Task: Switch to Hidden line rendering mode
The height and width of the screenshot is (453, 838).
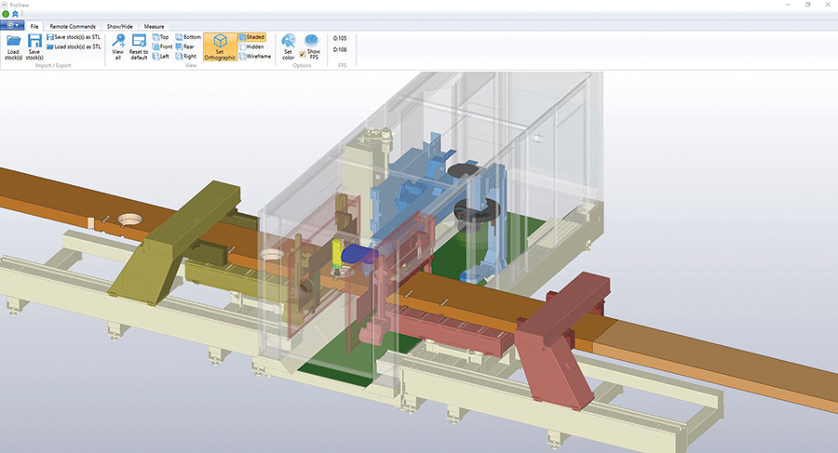Action: 251,47
